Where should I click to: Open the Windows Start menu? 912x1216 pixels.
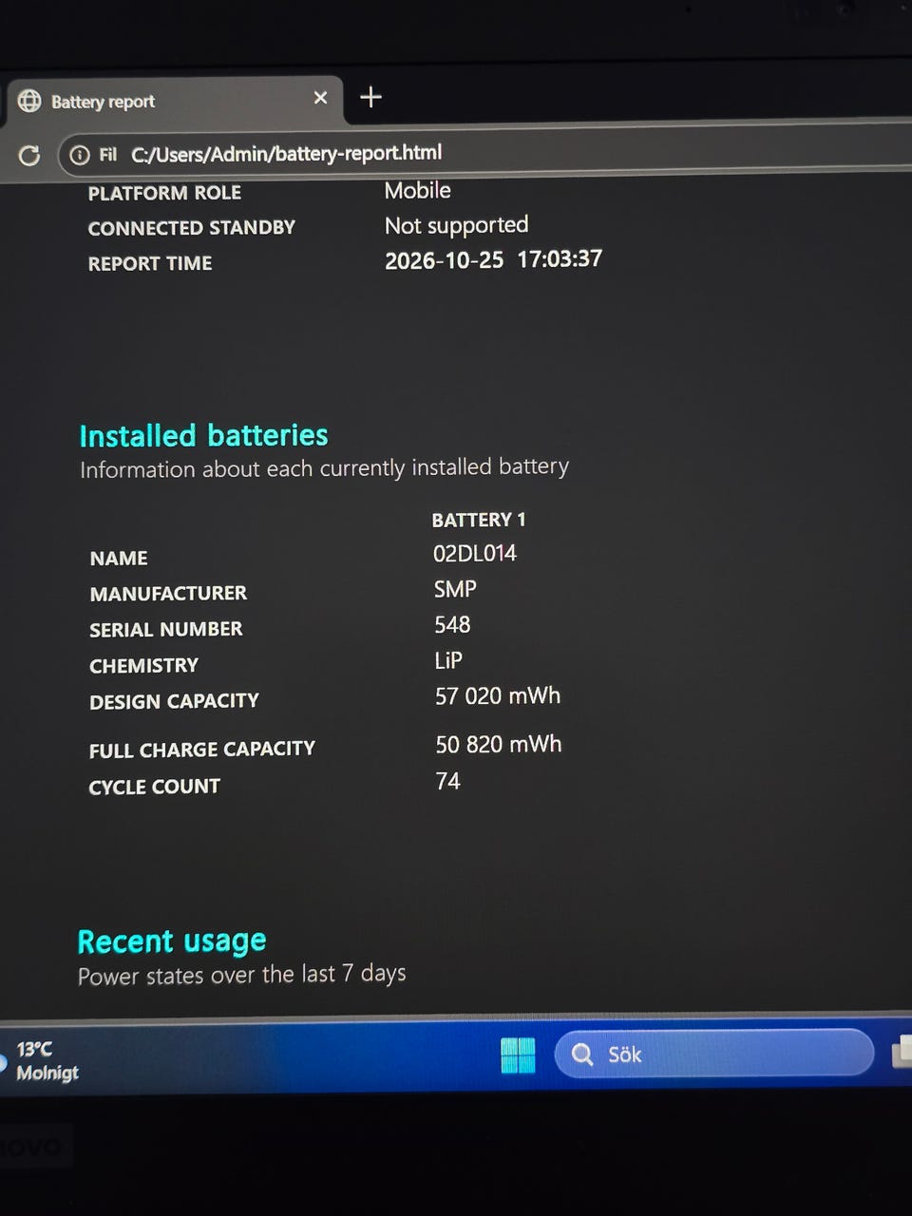(518, 1055)
